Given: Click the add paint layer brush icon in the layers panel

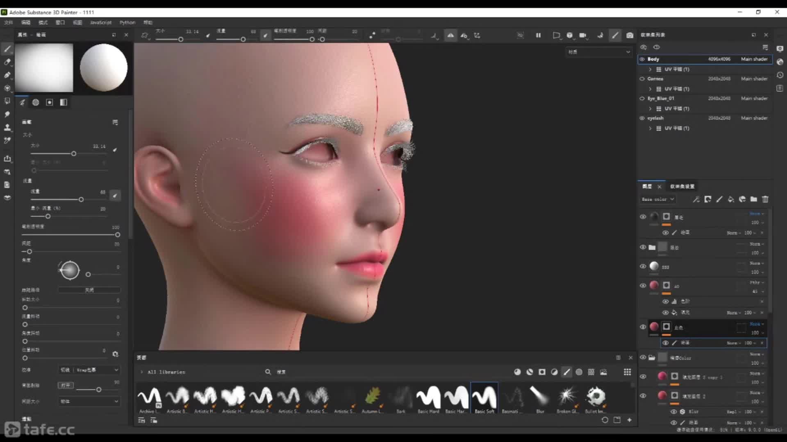Looking at the screenshot, I should [719, 199].
